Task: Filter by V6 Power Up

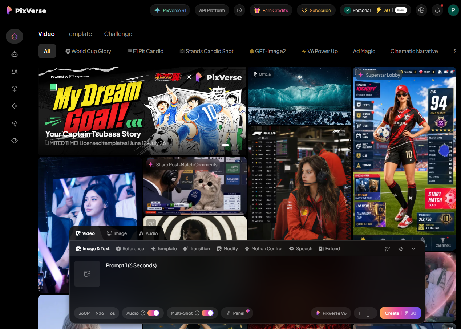Action: pos(320,51)
